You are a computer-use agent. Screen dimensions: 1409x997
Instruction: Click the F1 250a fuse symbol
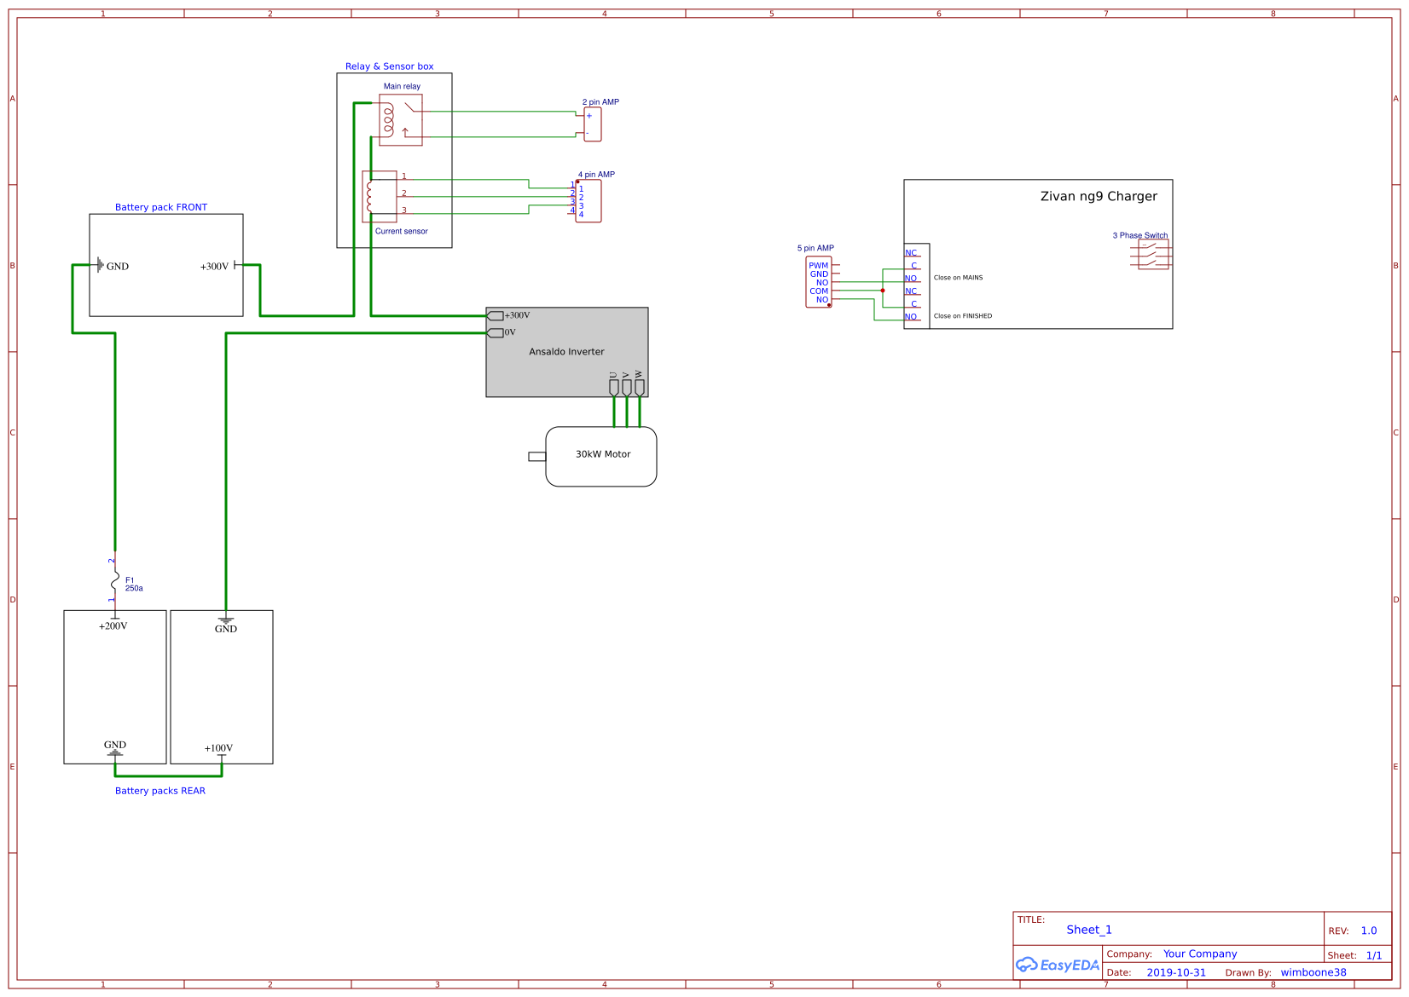click(113, 579)
